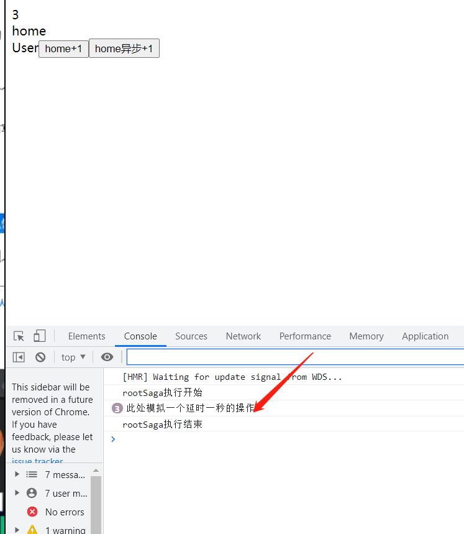Viewport: 464px width, 534px height.
Task: Click the 'home' text on the page
Action: click(29, 31)
